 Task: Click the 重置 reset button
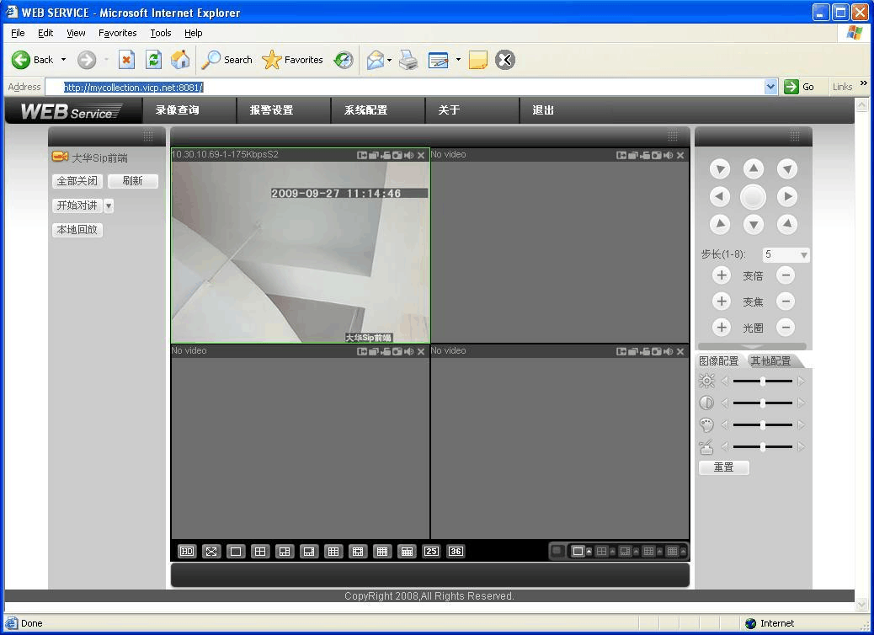723,467
